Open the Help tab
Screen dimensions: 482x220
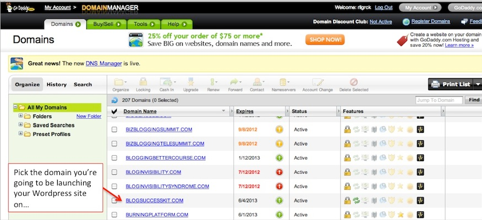point(177,24)
